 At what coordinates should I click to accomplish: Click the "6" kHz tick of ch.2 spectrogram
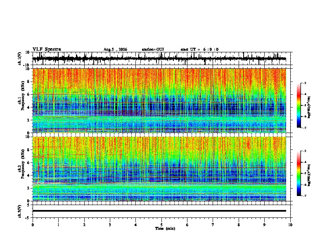click(28, 163)
